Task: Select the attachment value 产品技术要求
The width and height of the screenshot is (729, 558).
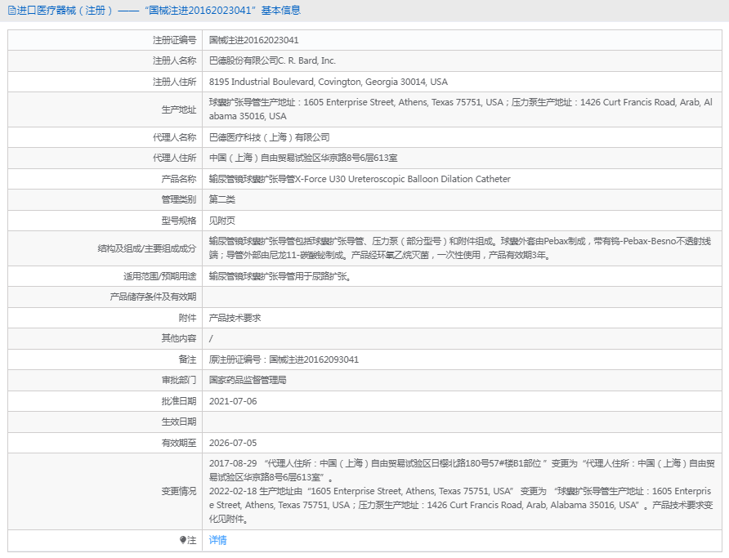Action: click(235, 318)
